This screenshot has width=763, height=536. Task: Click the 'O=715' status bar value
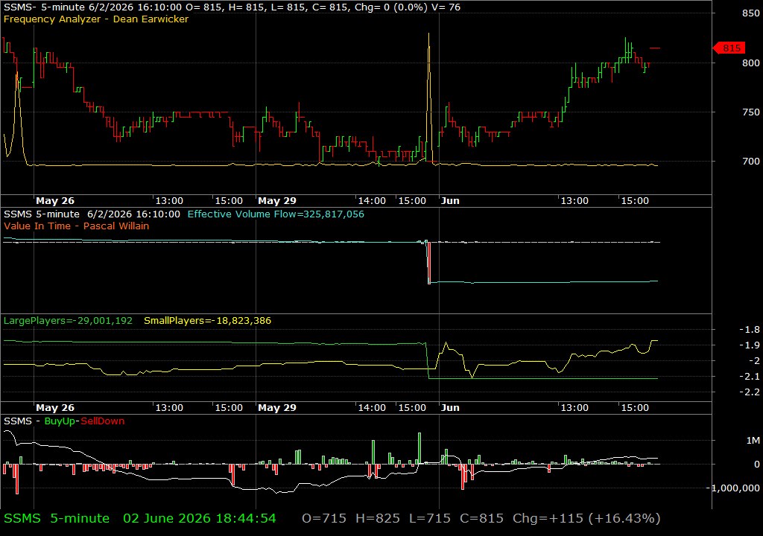click(324, 518)
